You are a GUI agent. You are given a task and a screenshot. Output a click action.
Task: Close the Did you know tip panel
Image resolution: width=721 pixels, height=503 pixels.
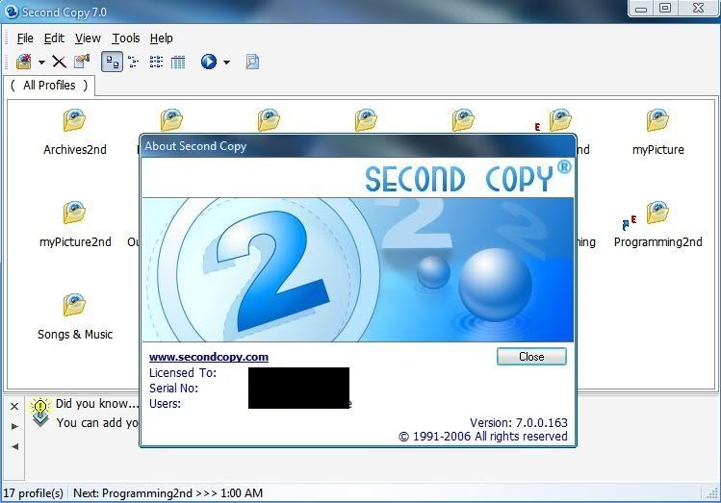[x=14, y=407]
